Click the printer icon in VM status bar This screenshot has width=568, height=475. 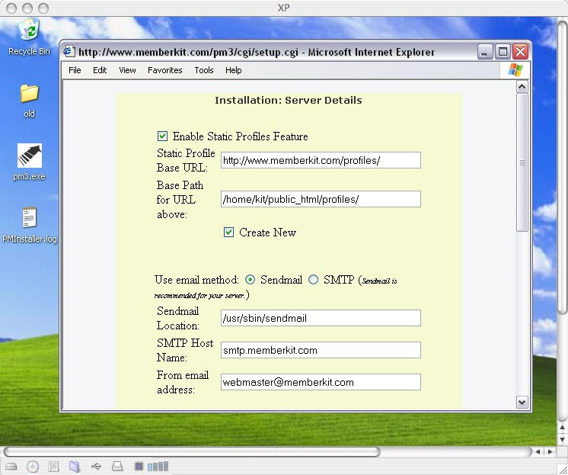[117, 467]
